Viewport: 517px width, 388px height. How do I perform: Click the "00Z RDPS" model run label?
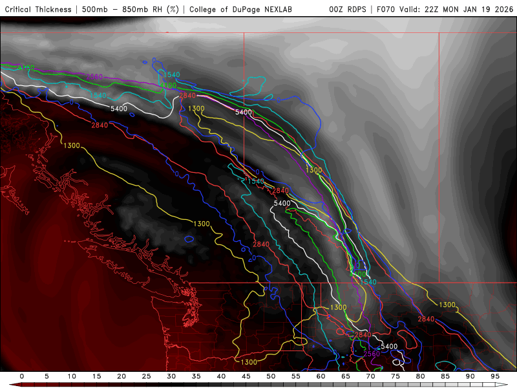[348, 10]
